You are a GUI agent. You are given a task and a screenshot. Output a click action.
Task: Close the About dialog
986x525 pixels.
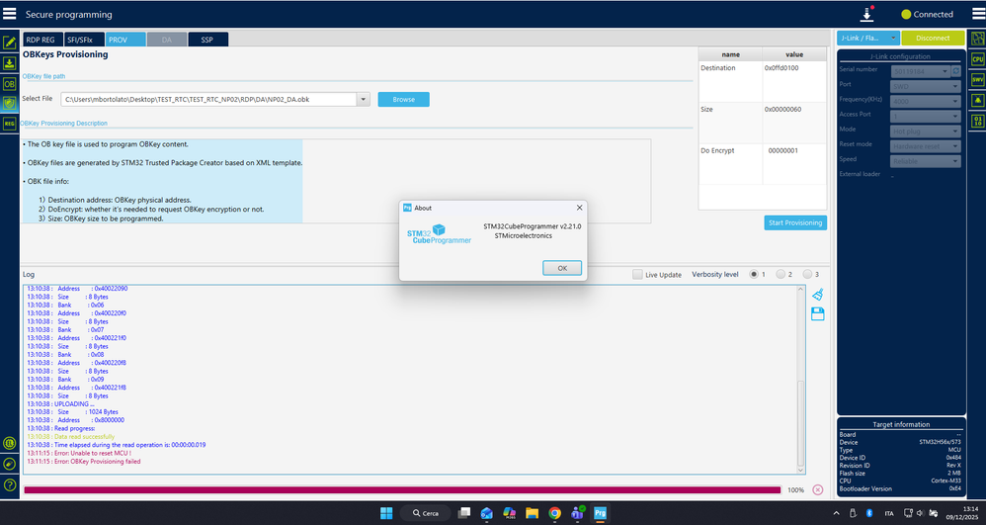579,208
